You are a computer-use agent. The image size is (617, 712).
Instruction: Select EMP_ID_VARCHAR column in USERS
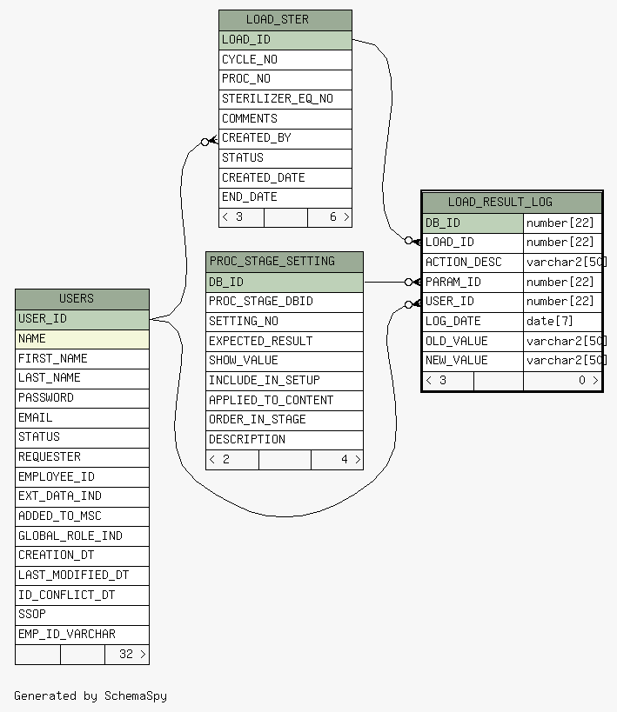pos(82,635)
